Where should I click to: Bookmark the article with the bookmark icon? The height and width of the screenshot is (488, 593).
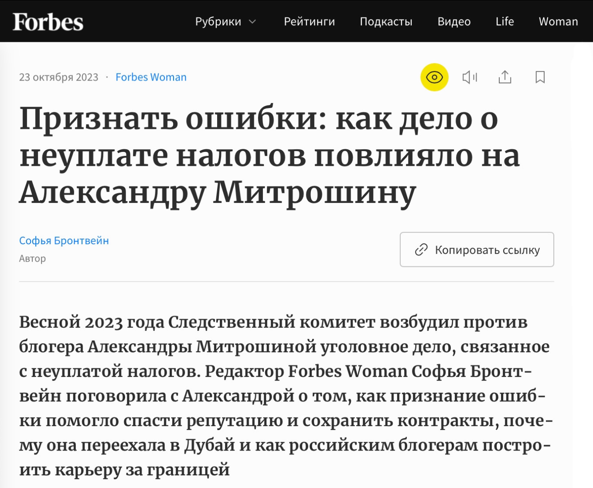[540, 77]
